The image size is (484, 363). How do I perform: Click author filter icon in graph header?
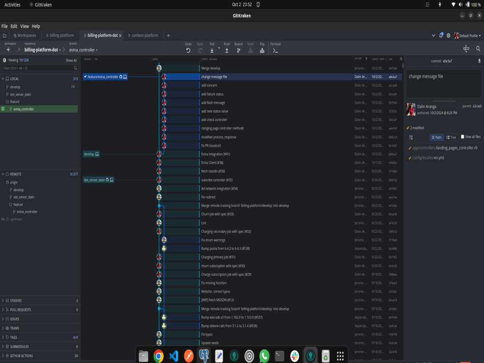[366, 59]
